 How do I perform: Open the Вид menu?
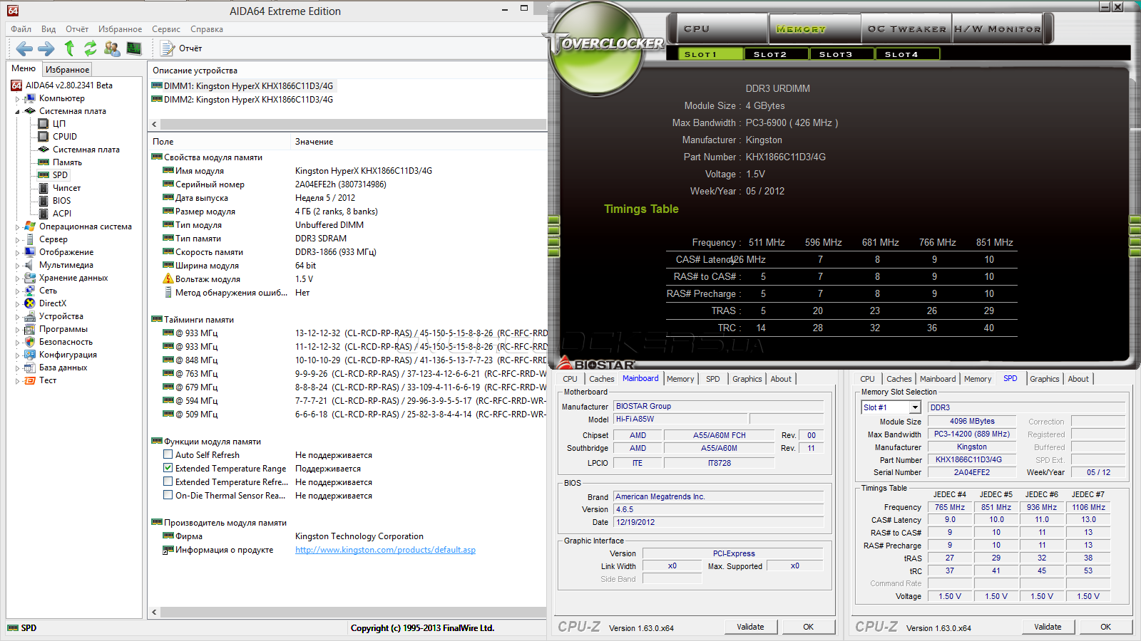click(x=48, y=29)
